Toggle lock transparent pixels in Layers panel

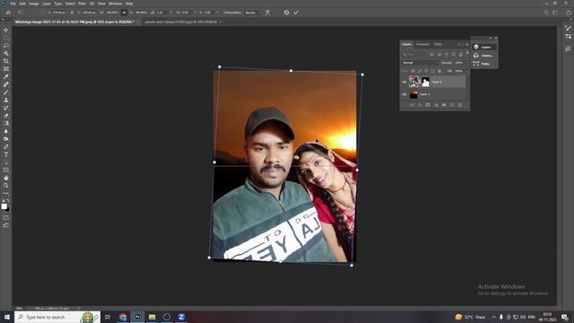point(413,71)
